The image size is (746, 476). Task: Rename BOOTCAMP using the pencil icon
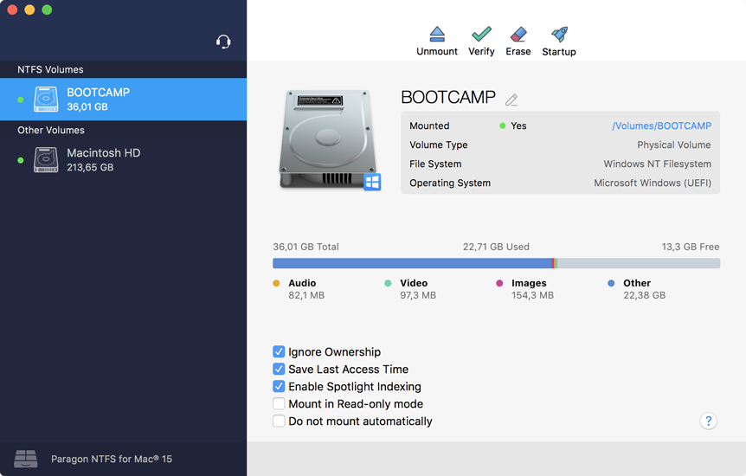pyautogui.click(x=511, y=100)
